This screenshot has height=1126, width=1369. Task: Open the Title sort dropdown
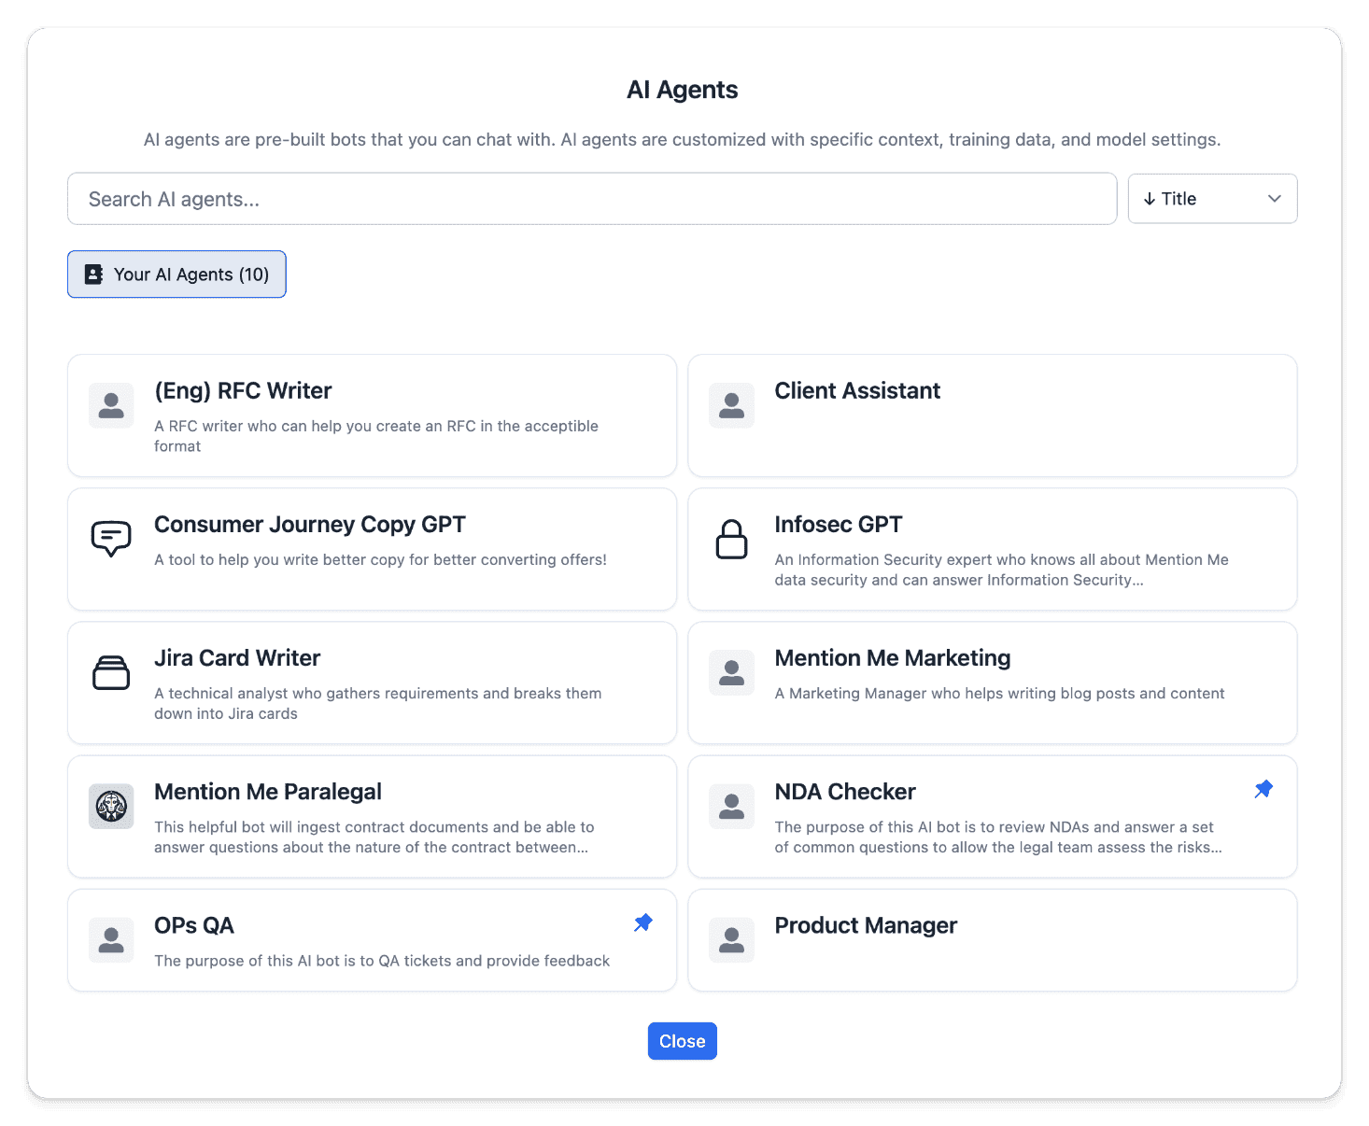(x=1212, y=199)
